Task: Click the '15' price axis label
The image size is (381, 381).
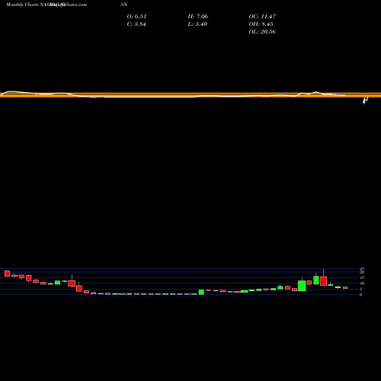Action: [x=362, y=277]
